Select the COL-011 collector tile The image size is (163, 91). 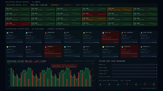tap(18, 9)
